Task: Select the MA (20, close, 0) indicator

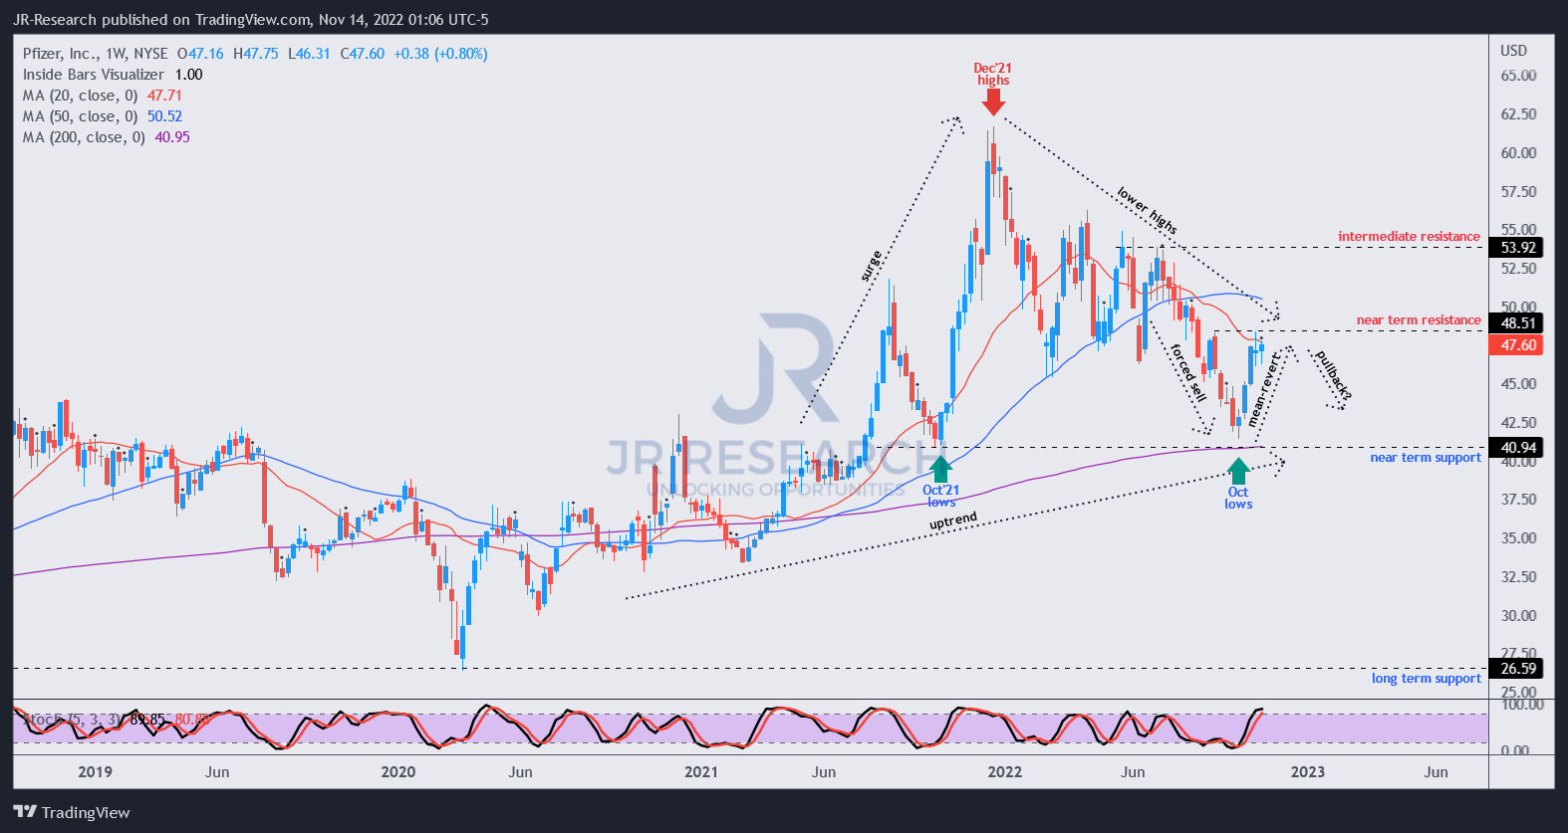Action: coord(81,96)
